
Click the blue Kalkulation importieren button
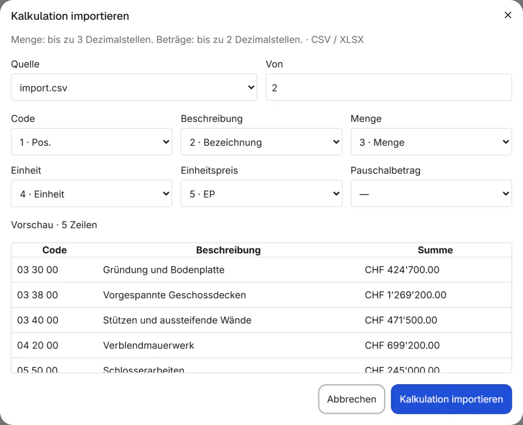coord(452,399)
